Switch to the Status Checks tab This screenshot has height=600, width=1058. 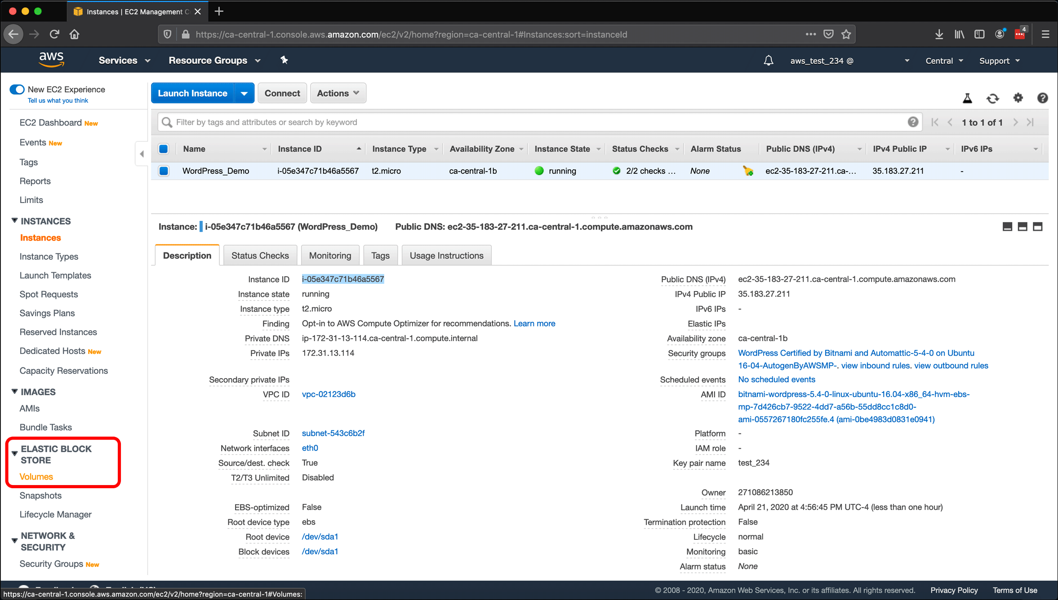coord(260,256)
